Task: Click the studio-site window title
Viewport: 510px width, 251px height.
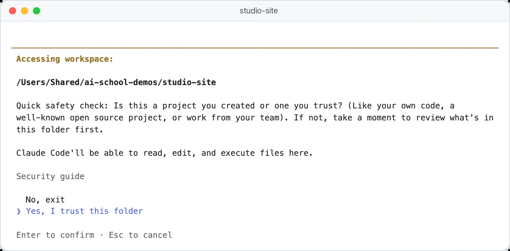Action: pyautogui.click(x=259, y=11)
